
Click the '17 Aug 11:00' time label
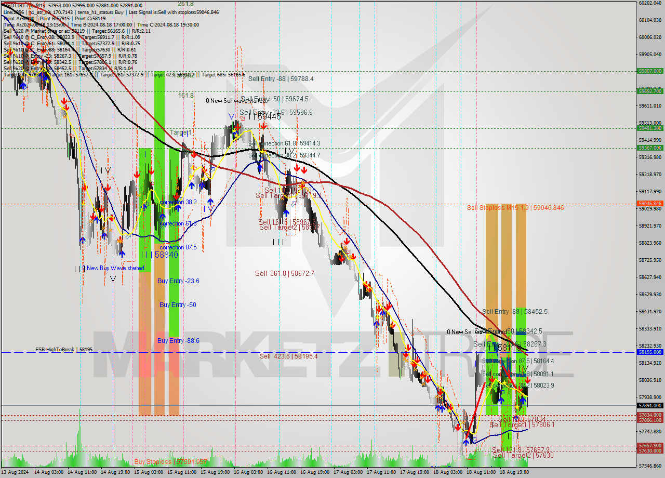point(381,472)
